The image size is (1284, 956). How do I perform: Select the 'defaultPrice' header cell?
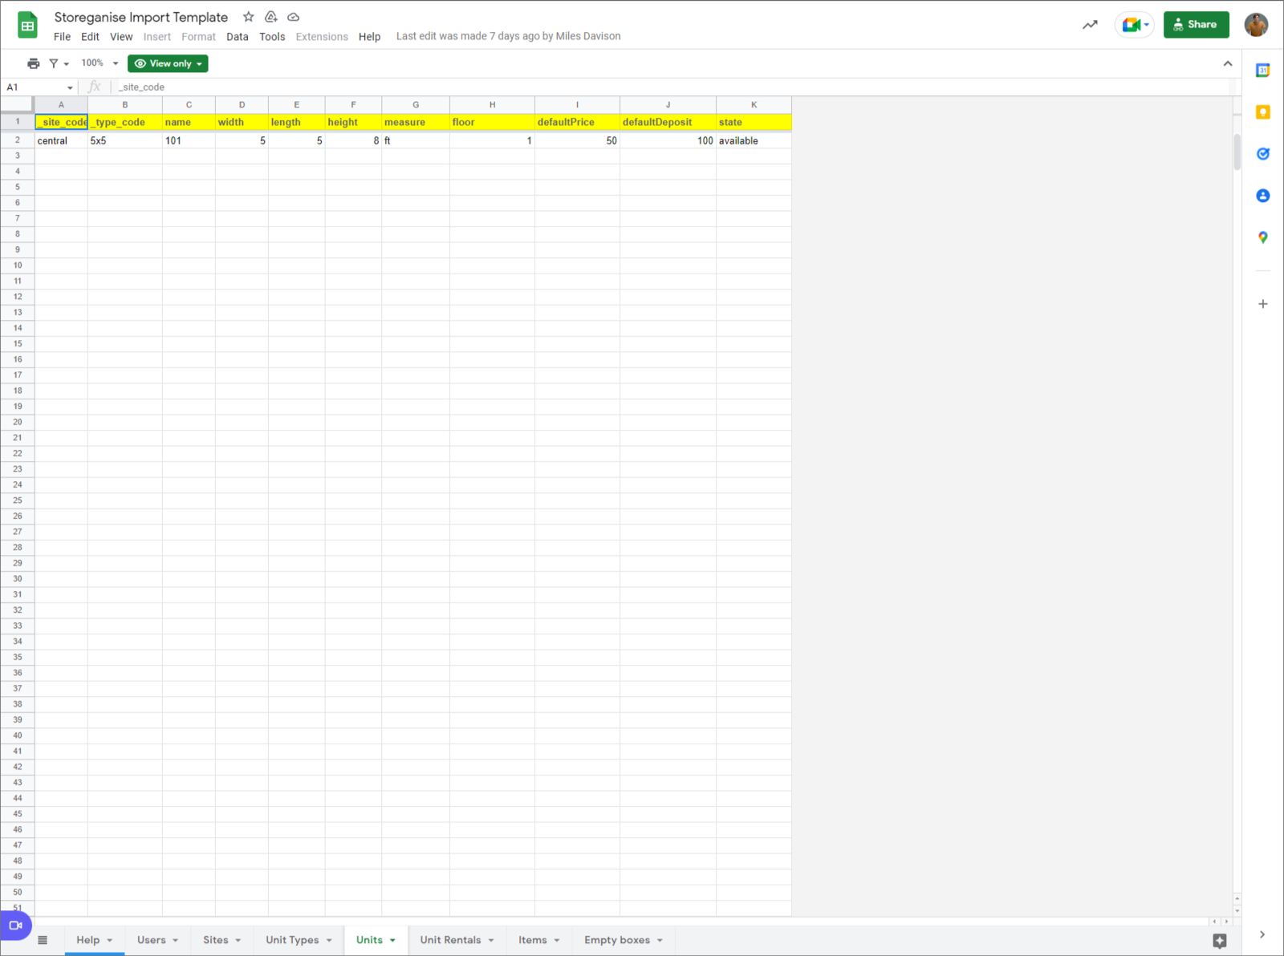pyautogui.click(x=577, y=122)
